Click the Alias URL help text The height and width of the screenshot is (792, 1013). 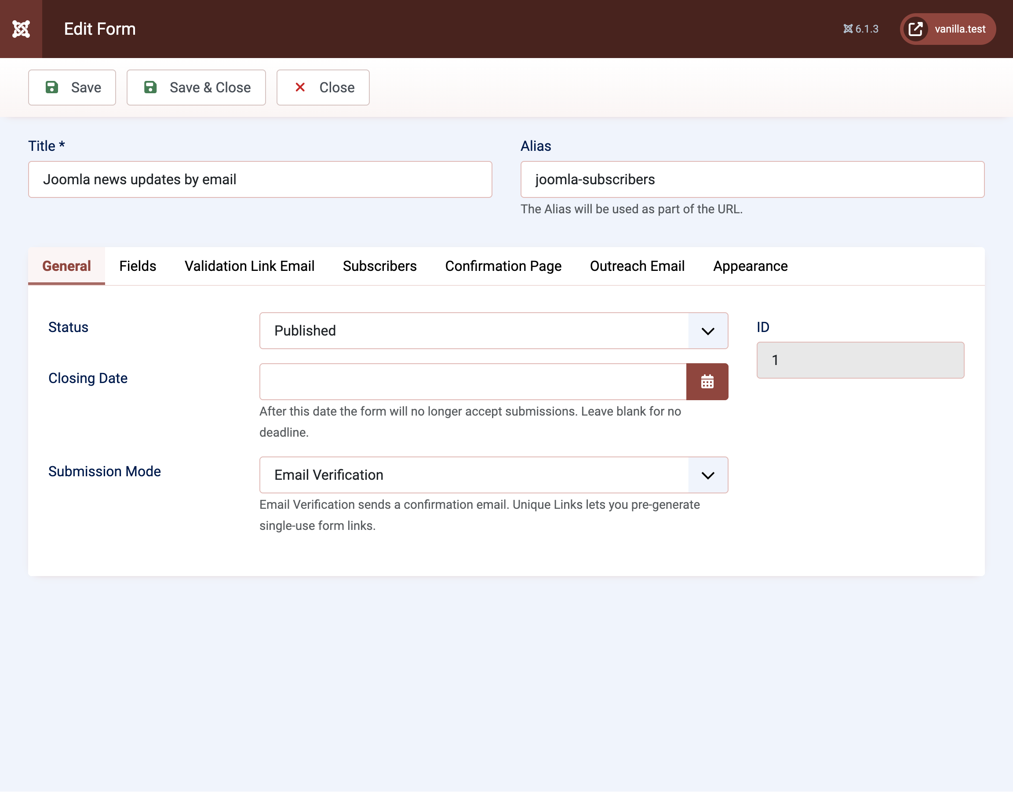tap(631, 209)
